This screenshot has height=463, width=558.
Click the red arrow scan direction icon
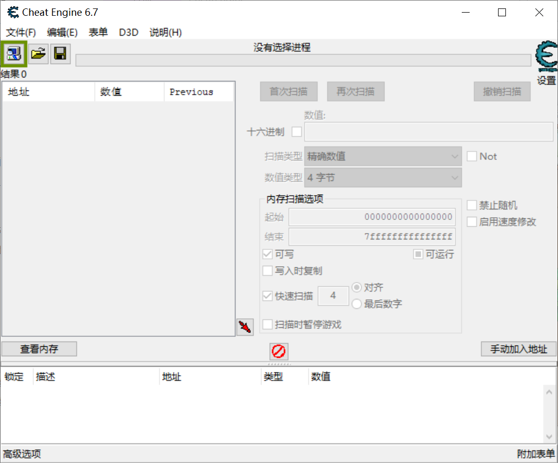(244, 327)
